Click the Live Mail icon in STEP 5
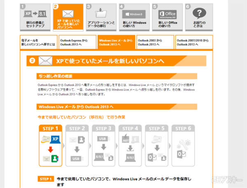 pos(156,139)
